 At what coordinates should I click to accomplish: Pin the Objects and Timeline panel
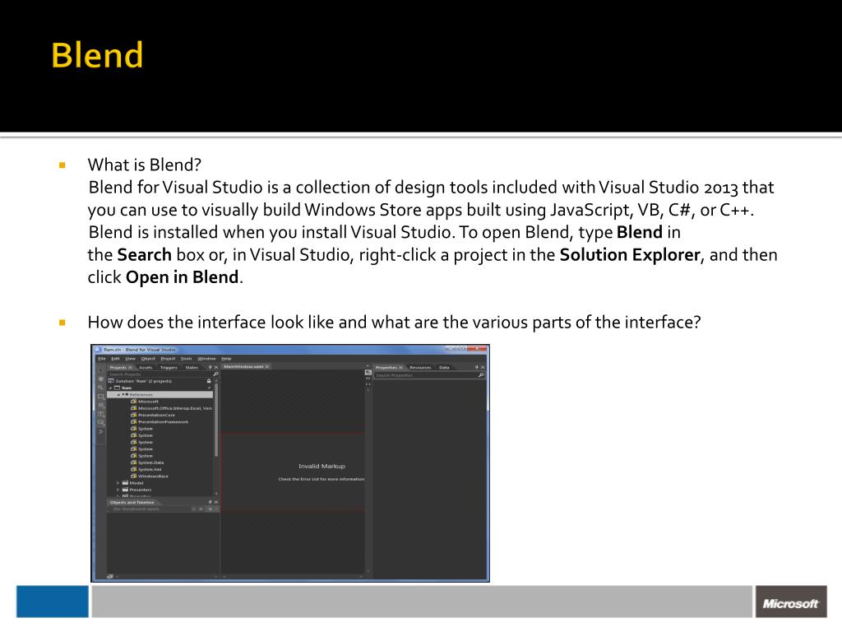pos(210,502)
